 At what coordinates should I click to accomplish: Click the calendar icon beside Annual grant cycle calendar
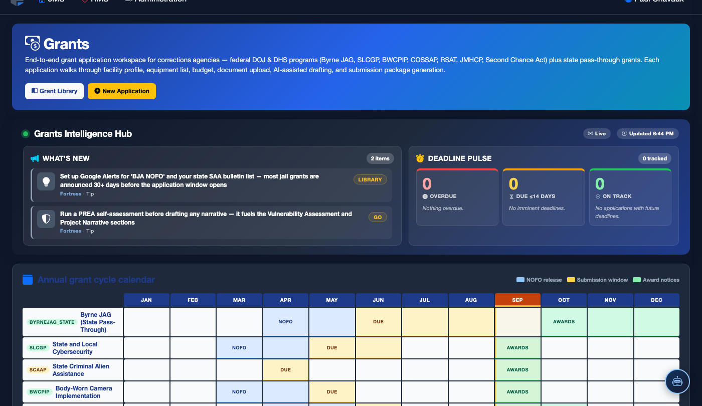[28, 280]
